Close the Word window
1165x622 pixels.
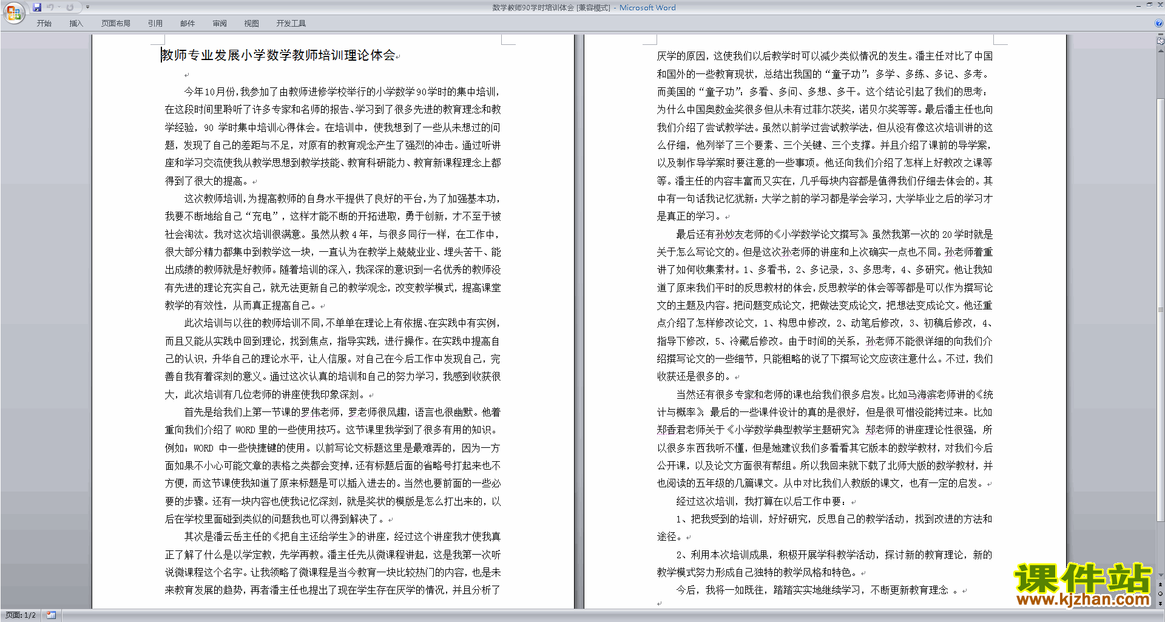click(1160, 5)
